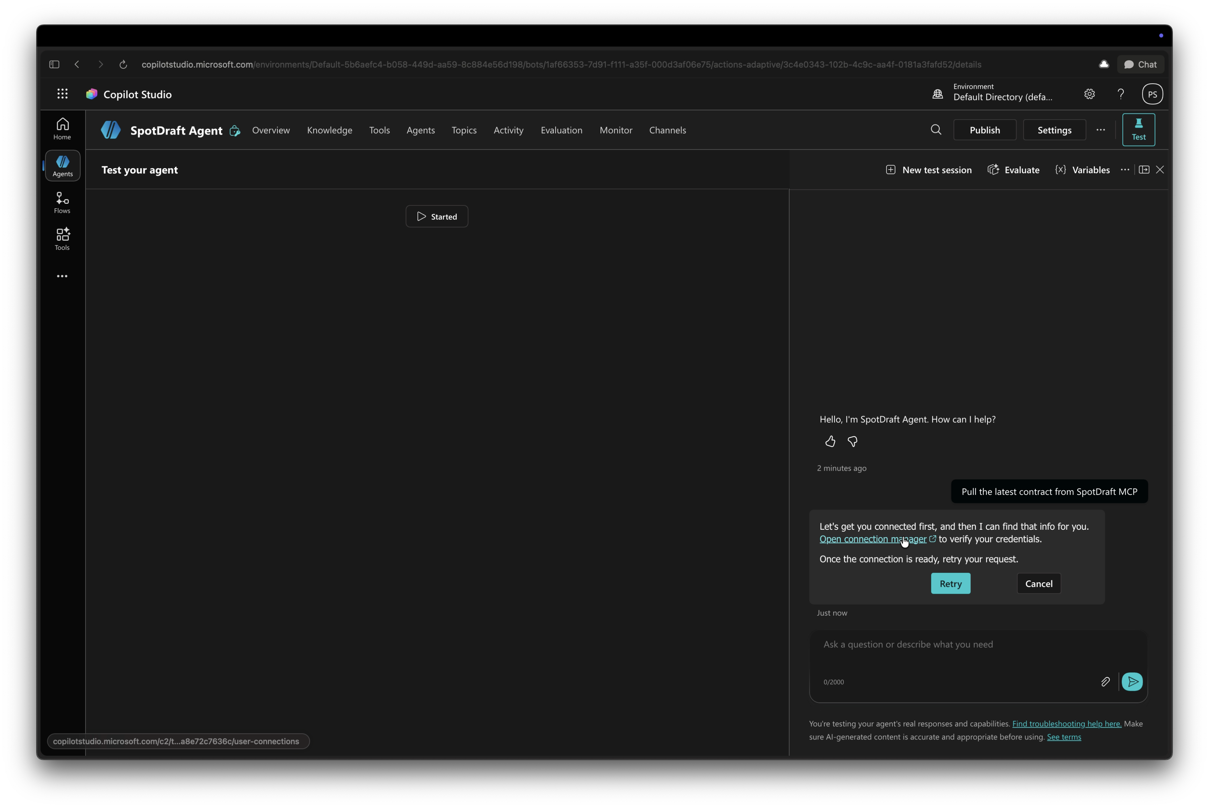The width and height of the screenshot is (1209, 808).
Task: Open help question mark icon
Action: [1121, 94]
